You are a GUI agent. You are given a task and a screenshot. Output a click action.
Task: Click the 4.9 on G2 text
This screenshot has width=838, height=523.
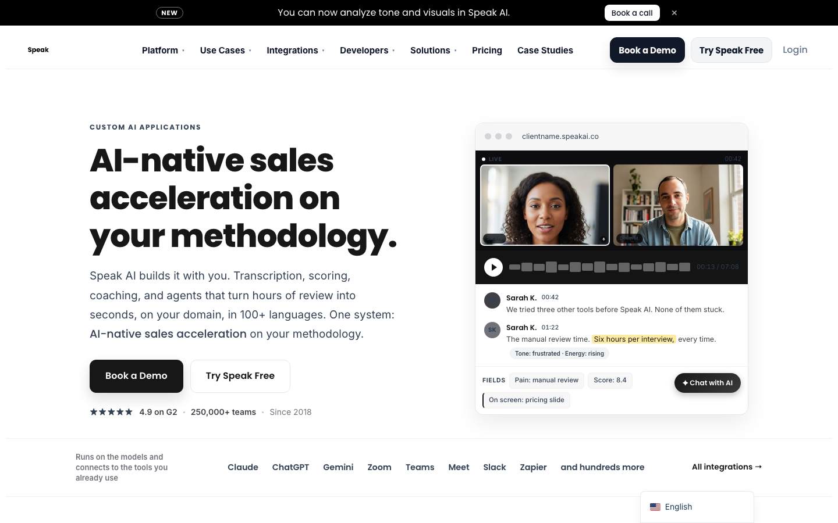158,412
